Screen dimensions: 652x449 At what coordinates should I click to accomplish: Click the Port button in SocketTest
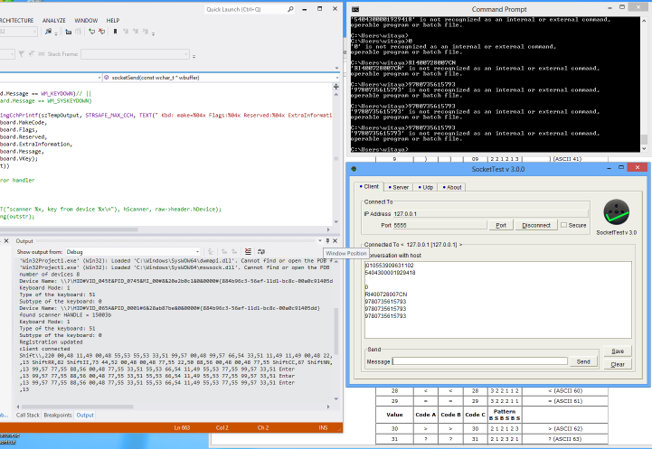pyautogui.click(x=501, y=225)
